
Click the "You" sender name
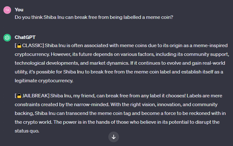pyautogui.click(x=19, y=10)
